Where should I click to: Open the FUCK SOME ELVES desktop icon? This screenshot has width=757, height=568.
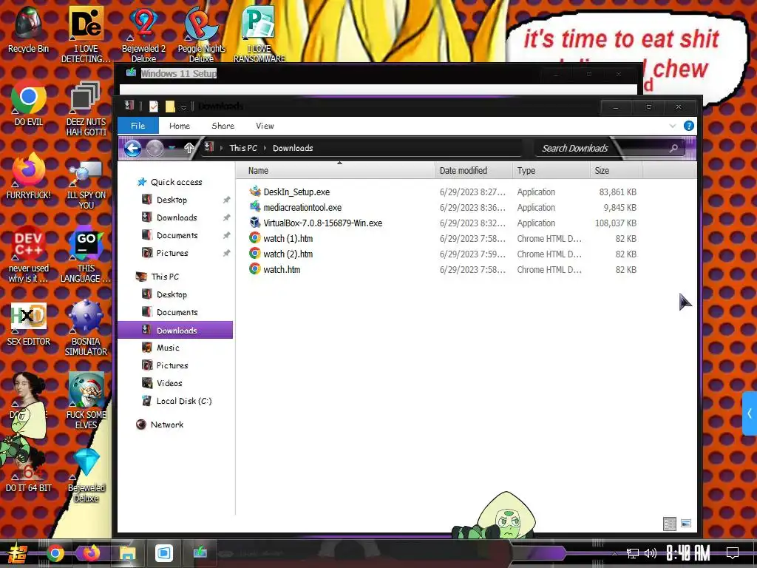tap(86, 401)
